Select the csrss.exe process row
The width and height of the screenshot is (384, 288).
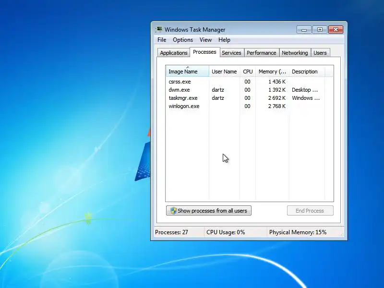tap(250, 82)
